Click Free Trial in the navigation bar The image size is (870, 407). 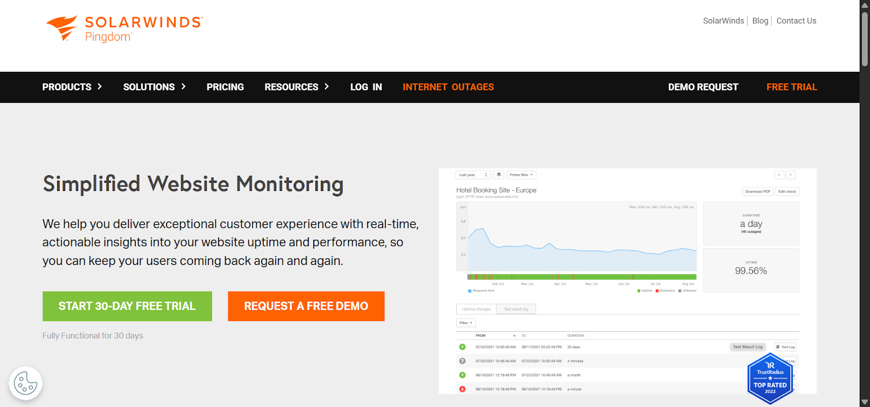pos(792,87)
